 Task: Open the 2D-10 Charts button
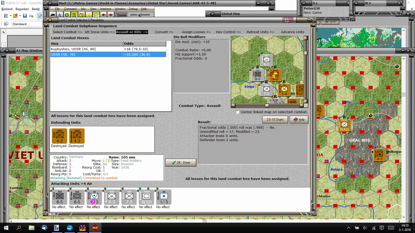click(x=275, y=120)
